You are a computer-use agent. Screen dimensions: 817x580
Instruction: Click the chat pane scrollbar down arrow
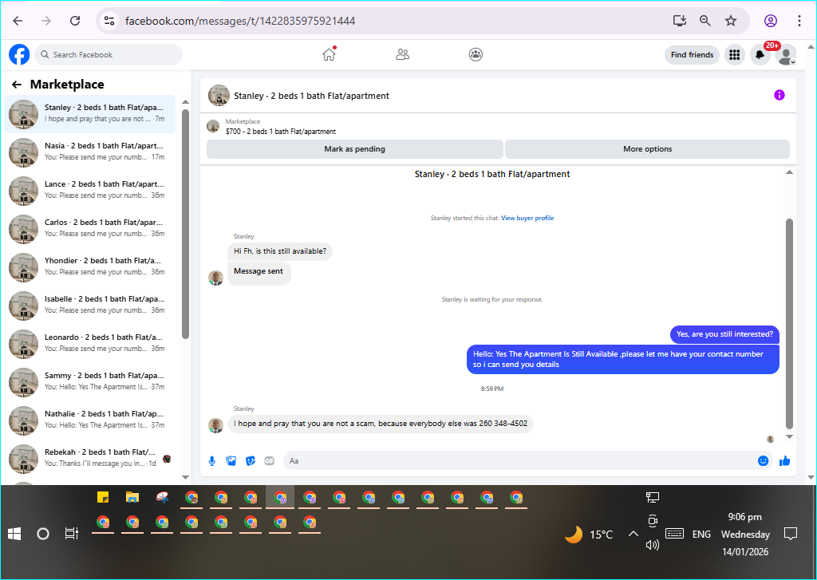point(789,436)
